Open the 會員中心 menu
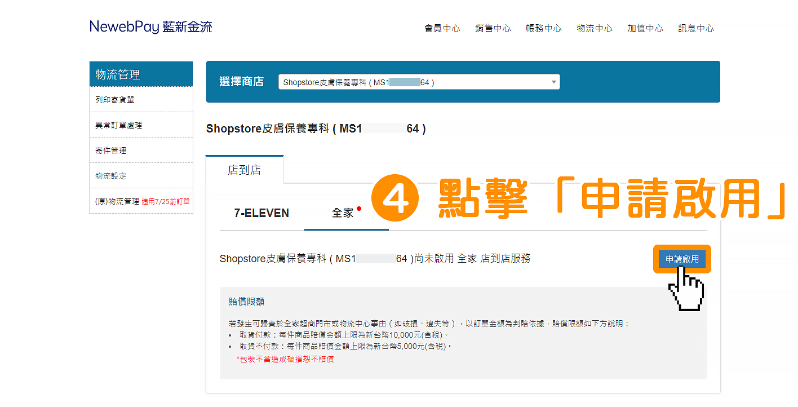Screen dimensions: 798x407 [x=442, y=28]
